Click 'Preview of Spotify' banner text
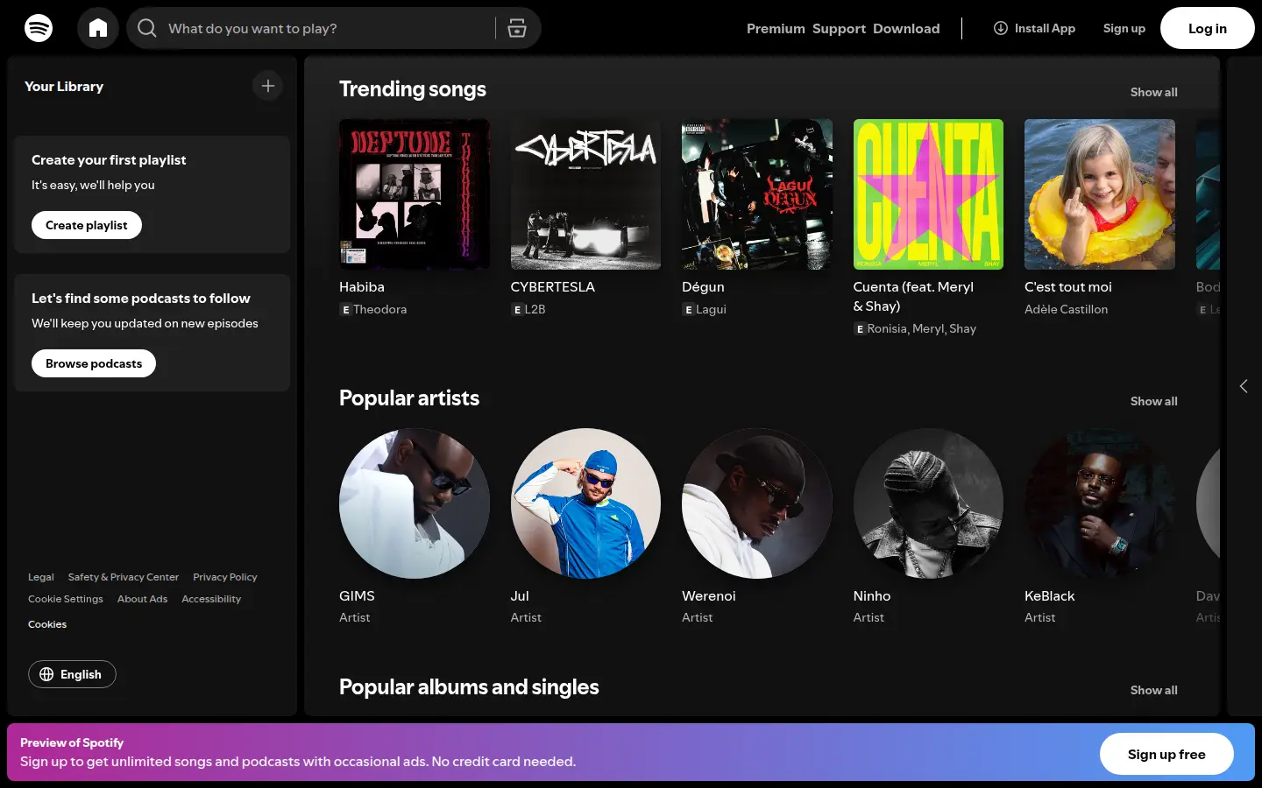The width and height of the screenshot is (1262, 788). [x=72, y=742]
